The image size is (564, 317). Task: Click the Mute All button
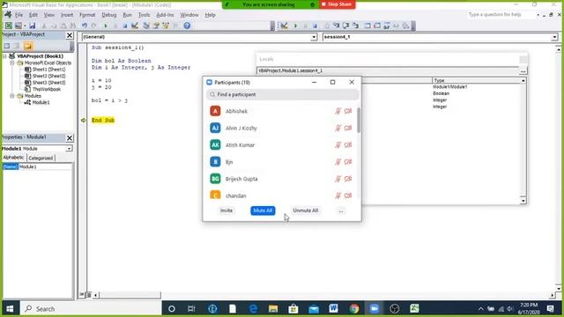[x=263, y=210]
